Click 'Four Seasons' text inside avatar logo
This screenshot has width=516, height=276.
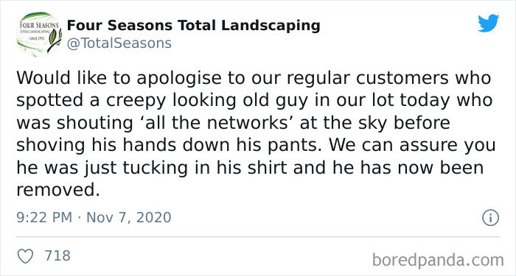39,25
